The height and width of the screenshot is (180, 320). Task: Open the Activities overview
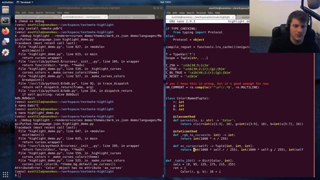[x=7, y=2]
